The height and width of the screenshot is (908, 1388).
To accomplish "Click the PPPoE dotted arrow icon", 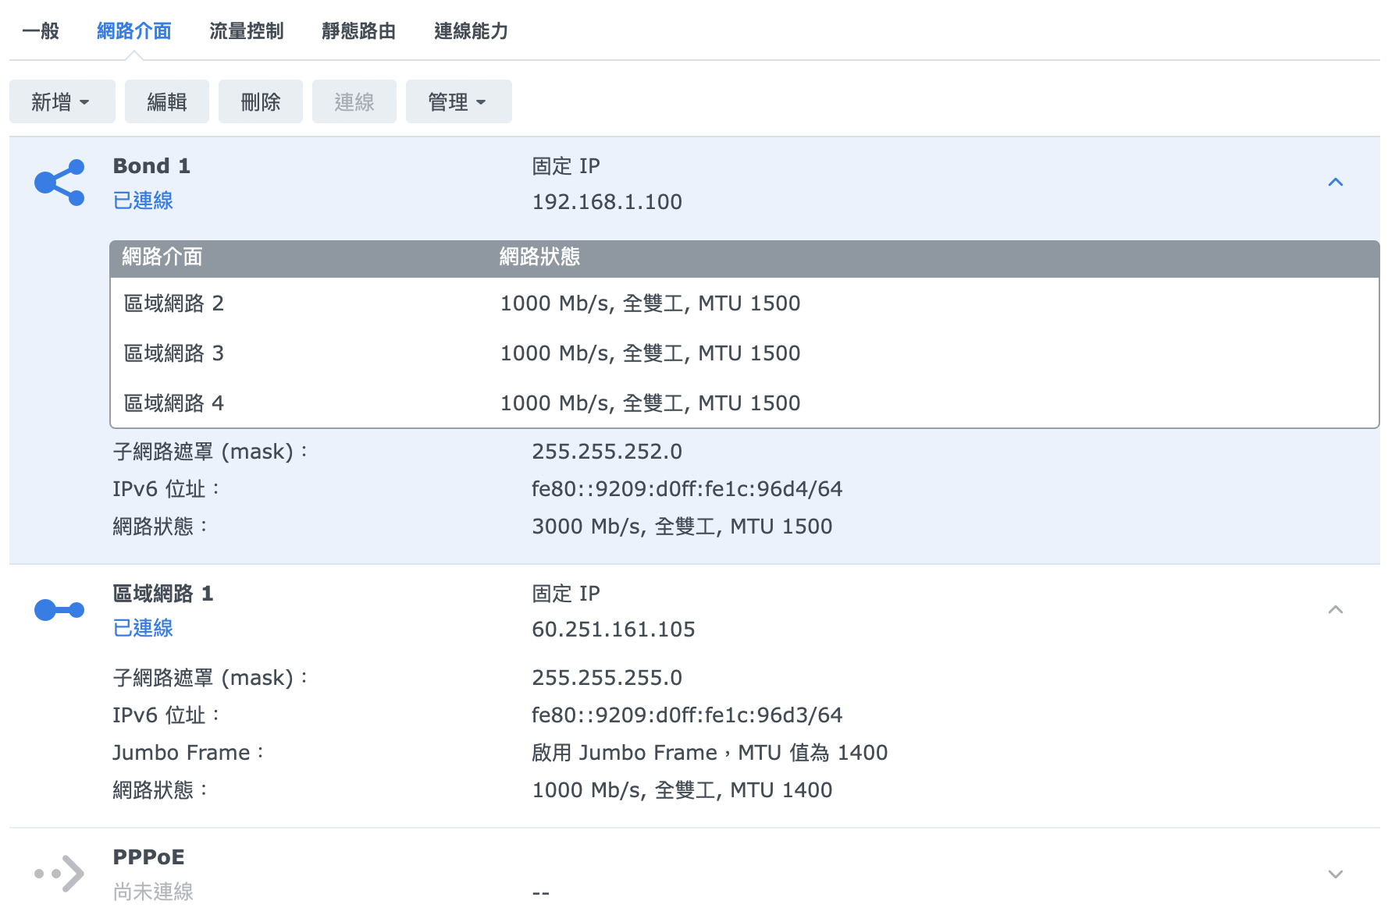I will [59, 874].
